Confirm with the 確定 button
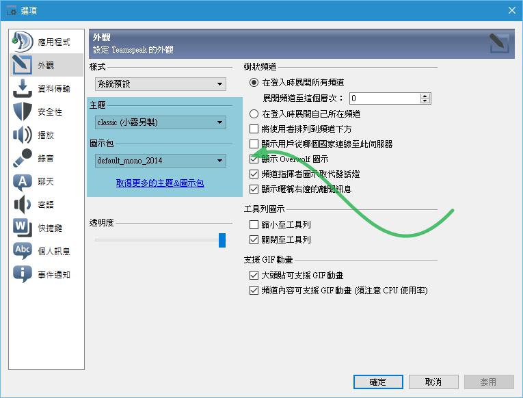This screenshot has width=523, height=398. pos(378,382)
